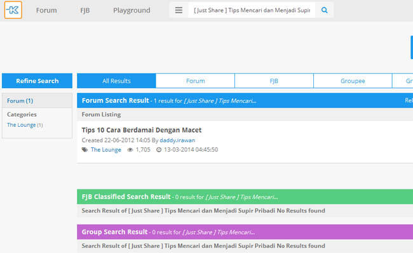Open Forum in top navigation
Image resolution: width=413 pixels, height=253 pixels.
coord(46,10)
